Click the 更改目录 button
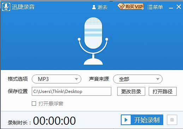 131,92
